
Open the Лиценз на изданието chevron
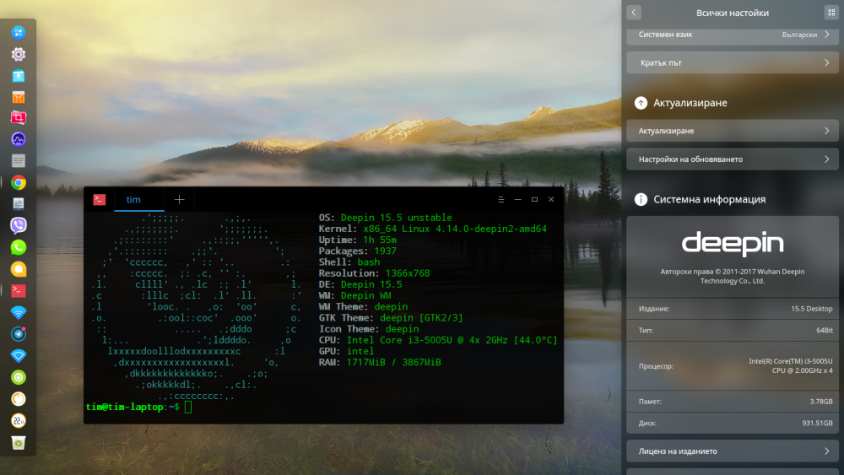point(827,451)
